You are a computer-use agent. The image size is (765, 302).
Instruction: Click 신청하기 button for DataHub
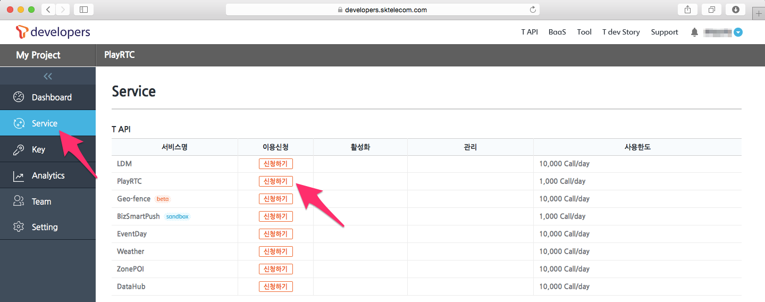(275, 287)
